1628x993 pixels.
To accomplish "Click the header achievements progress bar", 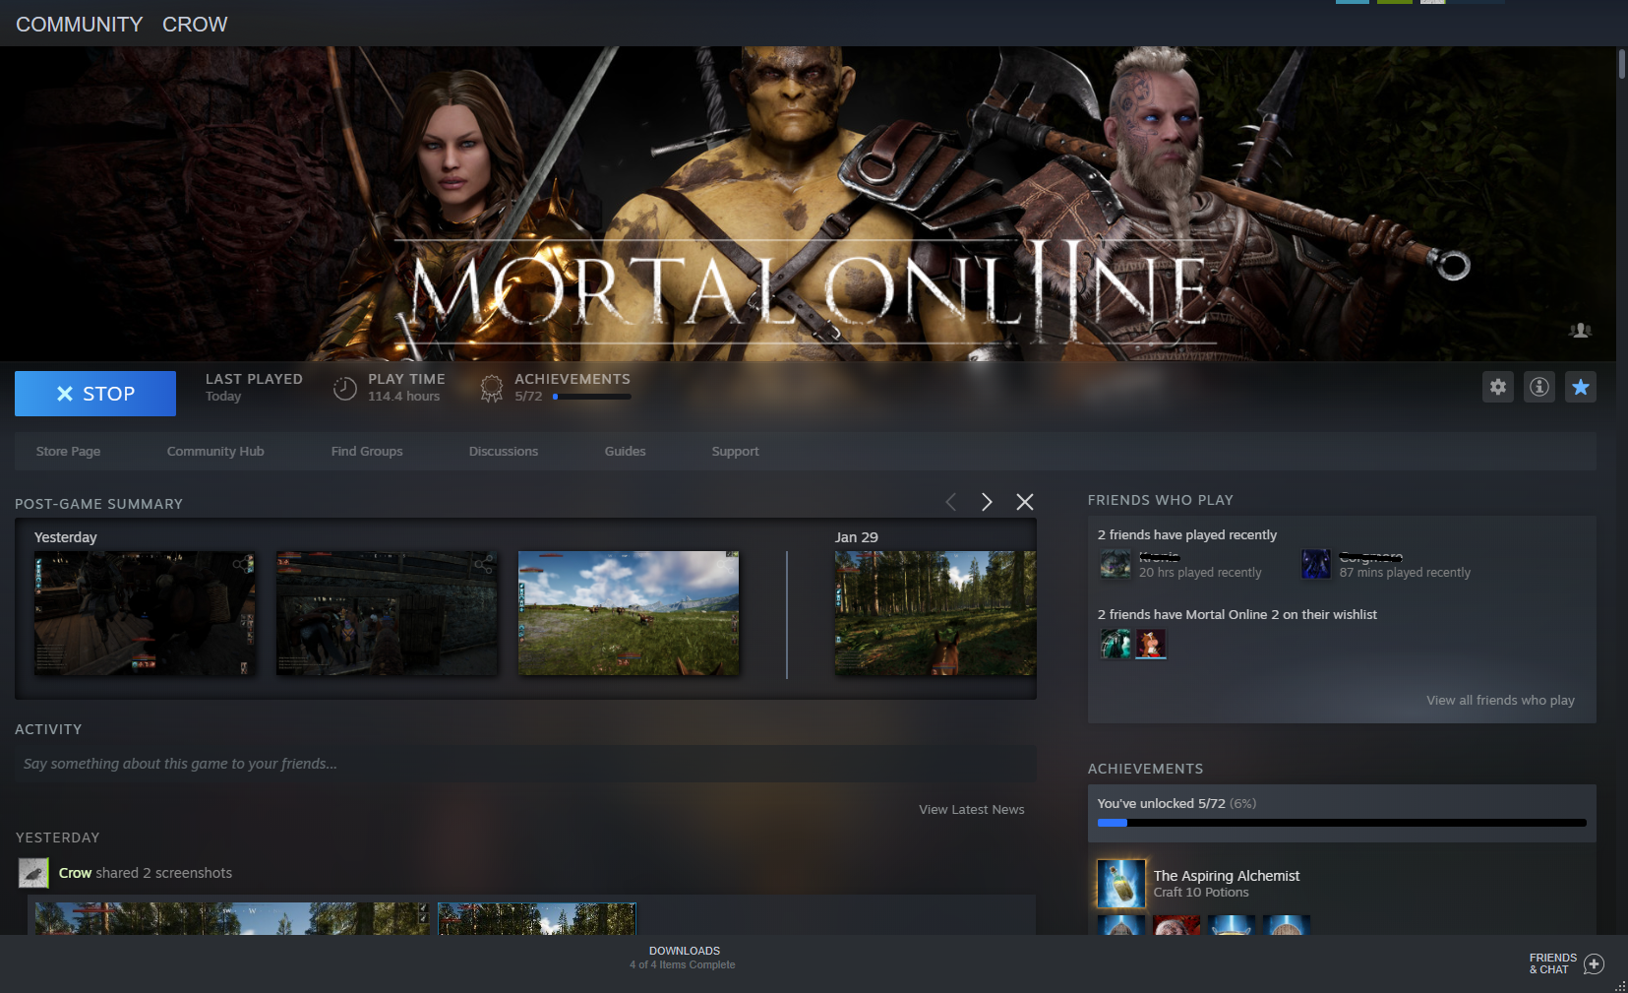I will pos(591,397).
